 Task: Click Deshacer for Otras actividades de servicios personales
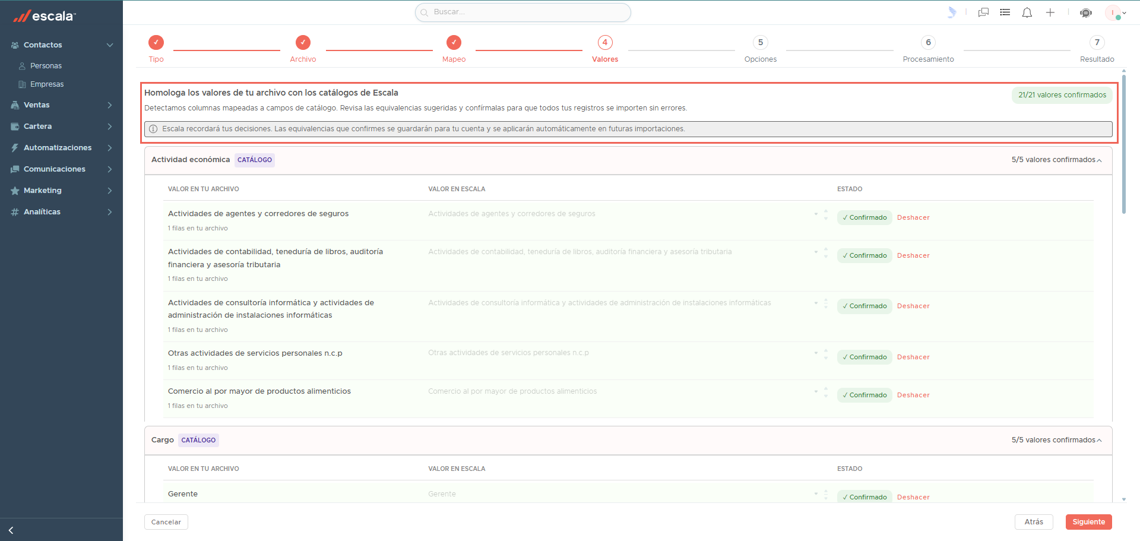(913, 357)
